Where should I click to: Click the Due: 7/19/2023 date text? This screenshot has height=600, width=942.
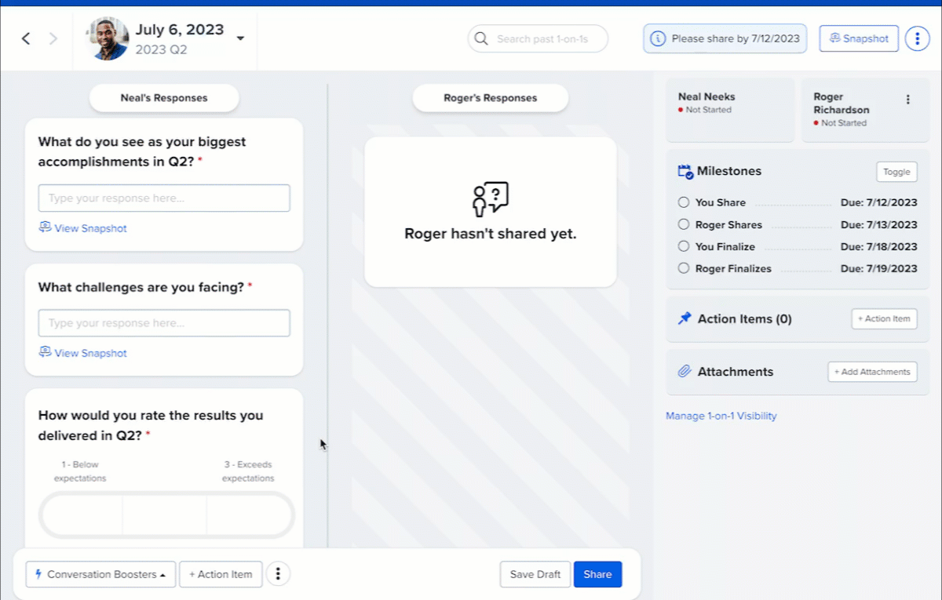[x=878, y=268]
